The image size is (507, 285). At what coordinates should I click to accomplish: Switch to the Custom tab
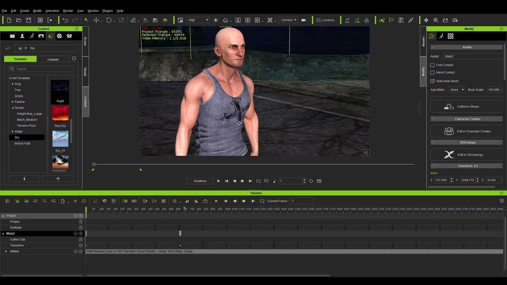(x=53, y=59)
